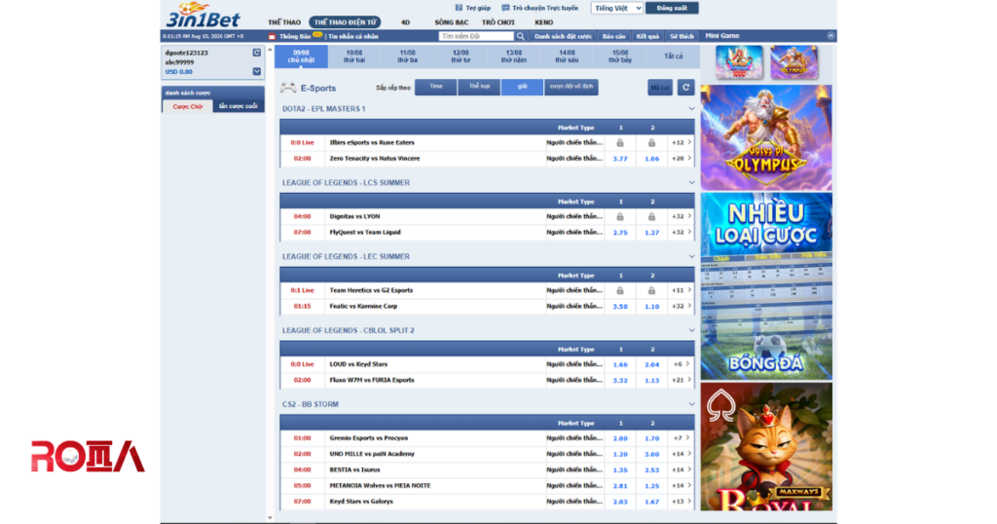Collapse LEAGUE OF LEGENDS - LCS SUMMER section
Viewport: 997px width, 524px height.
691,182
